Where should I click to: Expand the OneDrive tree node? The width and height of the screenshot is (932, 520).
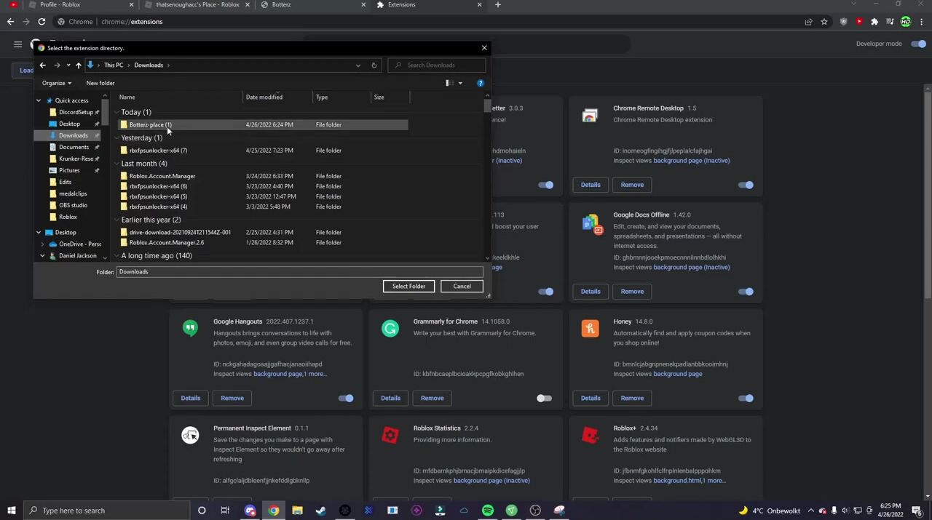pos(42,244)
